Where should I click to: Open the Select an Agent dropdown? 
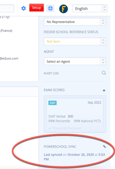(75, 61)
